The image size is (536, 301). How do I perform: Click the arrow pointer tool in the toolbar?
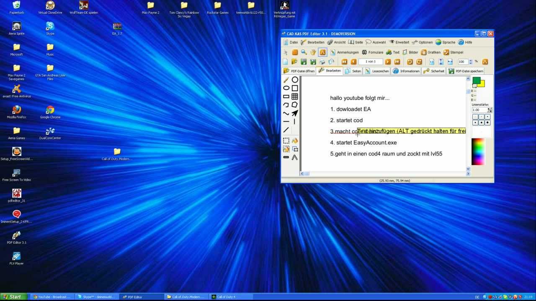click(286, 52)
